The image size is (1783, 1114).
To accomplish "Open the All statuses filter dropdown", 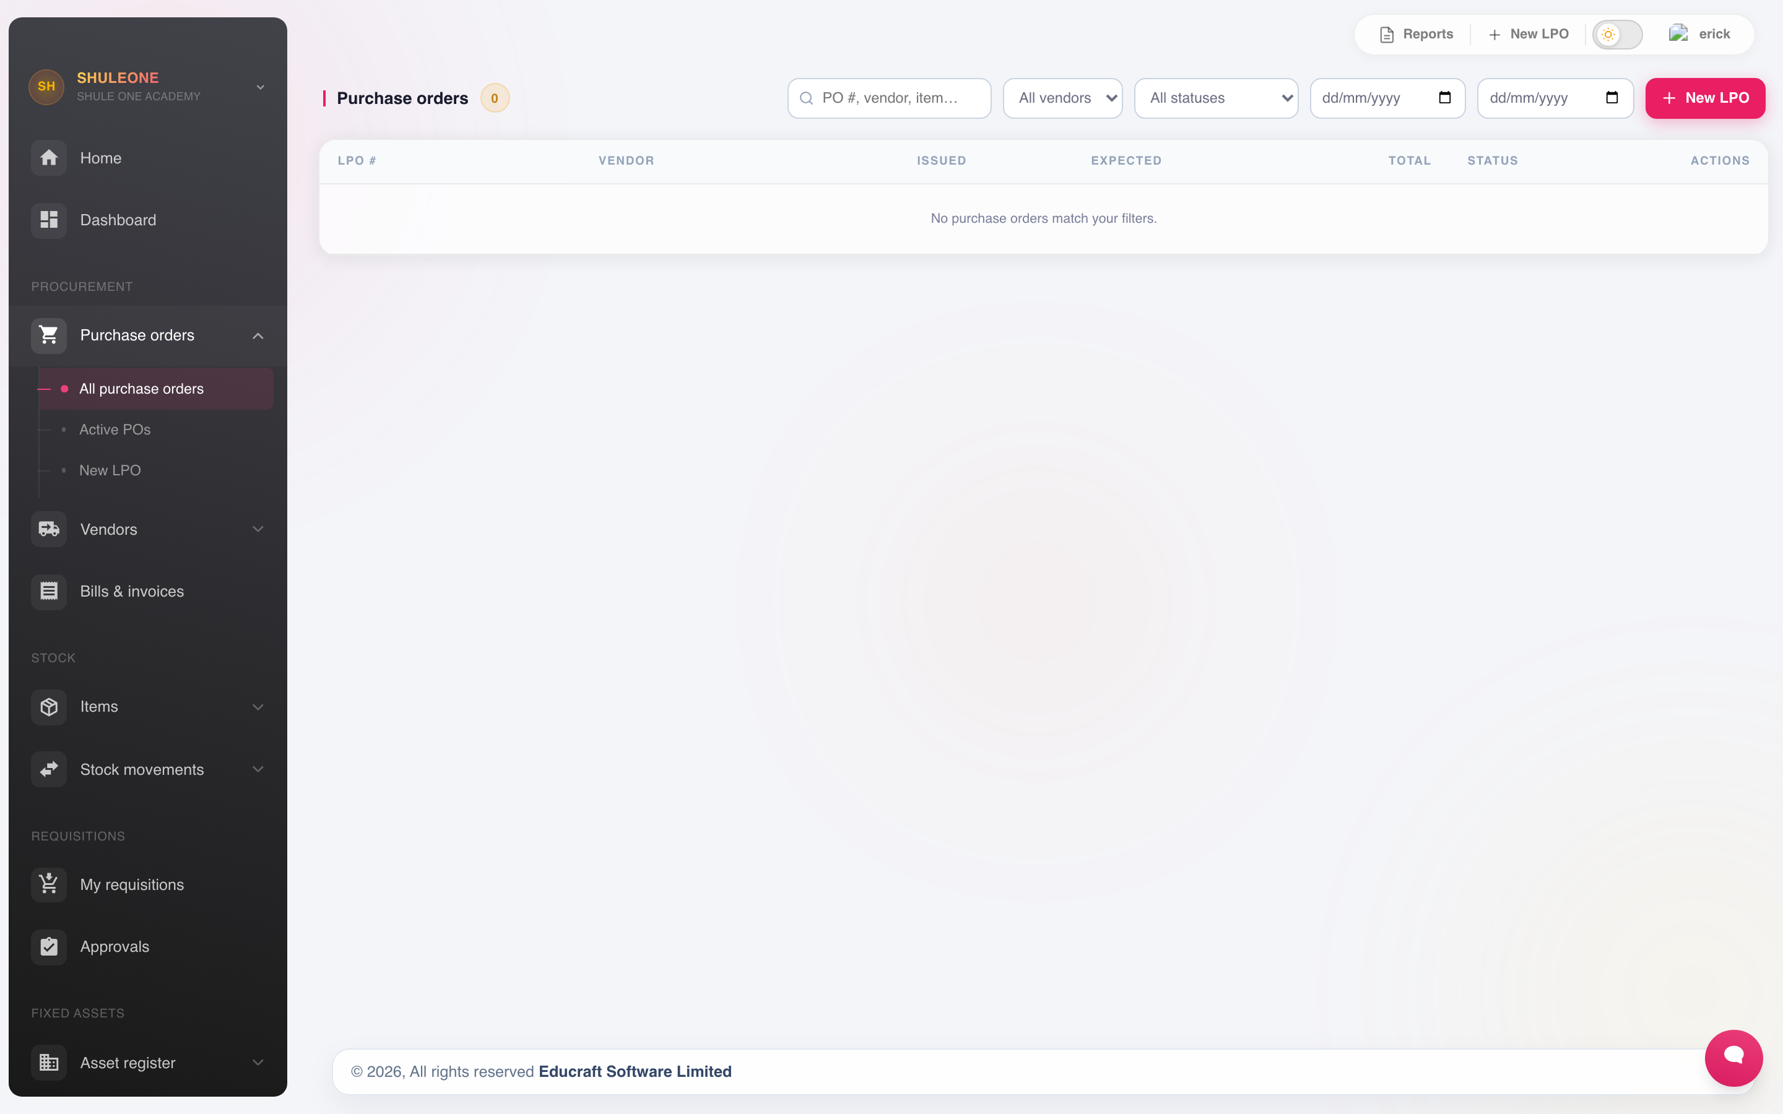I will (1216, 98).
